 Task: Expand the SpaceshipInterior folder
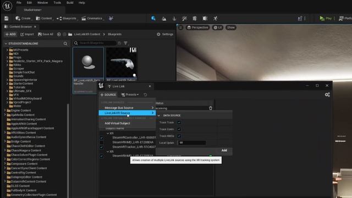pyautogui.click(x=7, y=80)
